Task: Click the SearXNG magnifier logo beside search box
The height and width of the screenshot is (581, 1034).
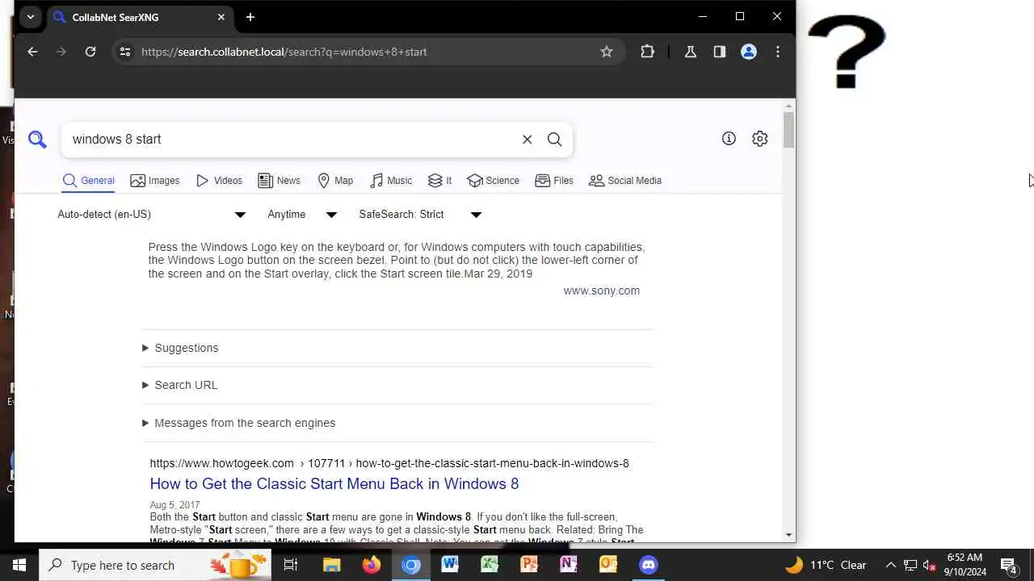Action: point(37,140)
